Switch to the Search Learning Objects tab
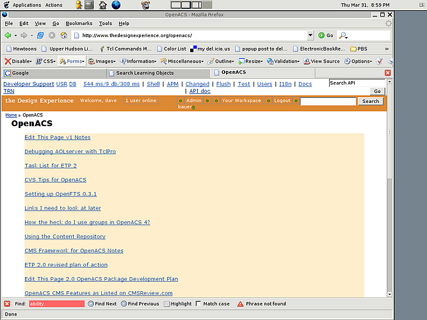This screenshot has height=320, width=427. coord(145,73)
